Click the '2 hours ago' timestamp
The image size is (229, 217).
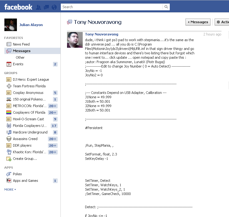tap(212, 34)
